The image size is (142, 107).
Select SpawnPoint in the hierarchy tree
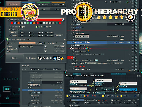[80, 66]
